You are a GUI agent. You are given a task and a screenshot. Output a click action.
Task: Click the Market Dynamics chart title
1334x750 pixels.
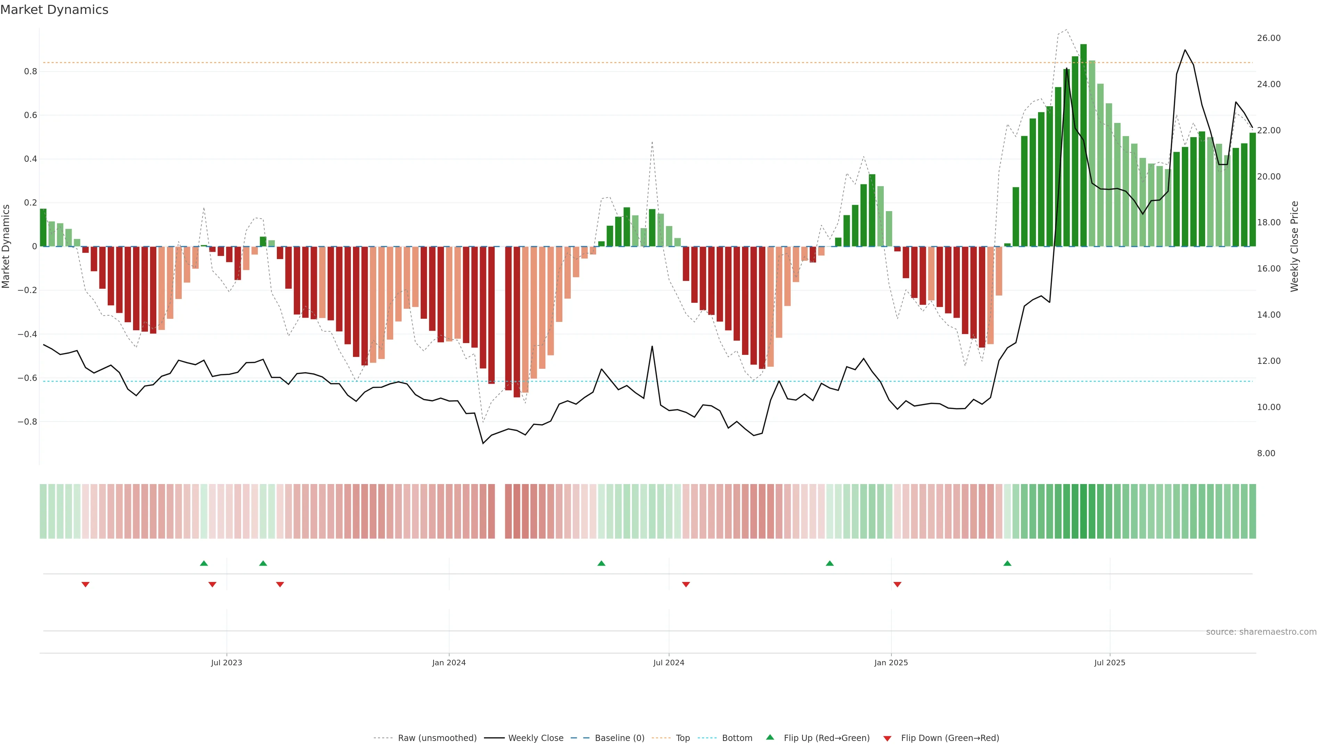(55, 10)
